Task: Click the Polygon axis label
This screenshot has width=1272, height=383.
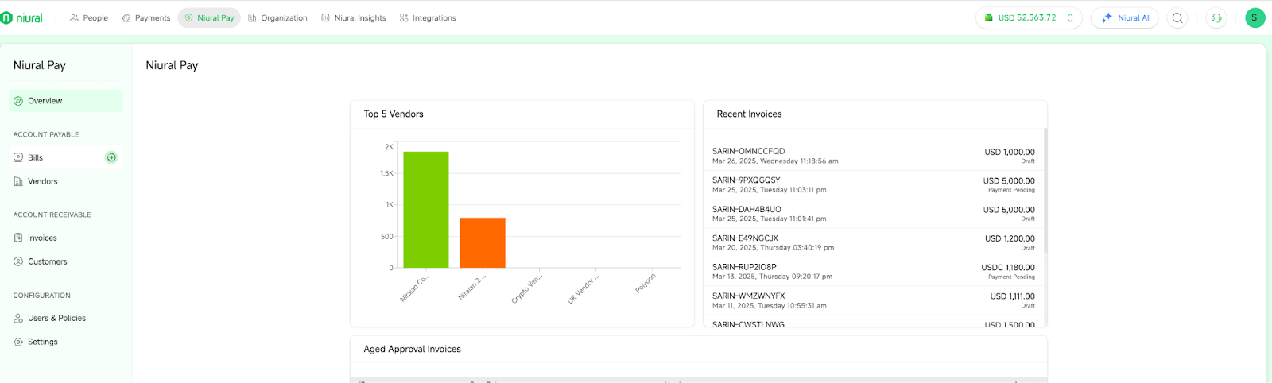Action: point(646,283)
